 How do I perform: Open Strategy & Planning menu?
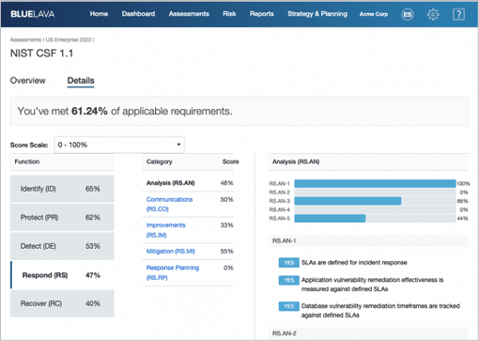[317, 14]
